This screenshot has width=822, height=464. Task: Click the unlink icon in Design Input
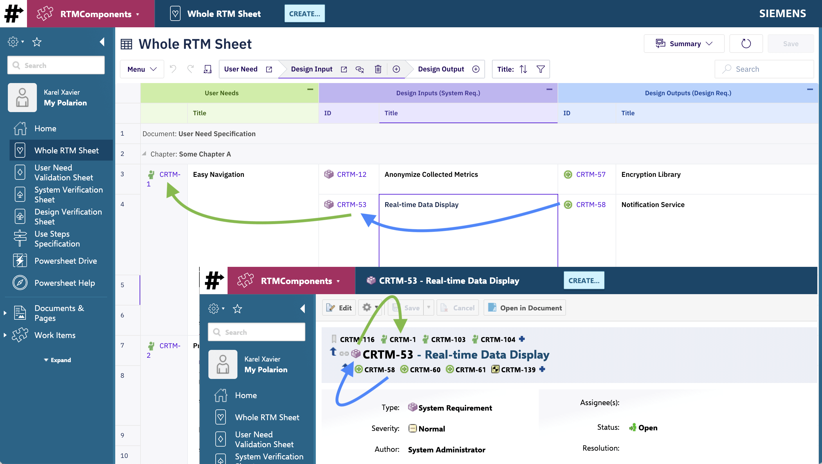[360, 69]
